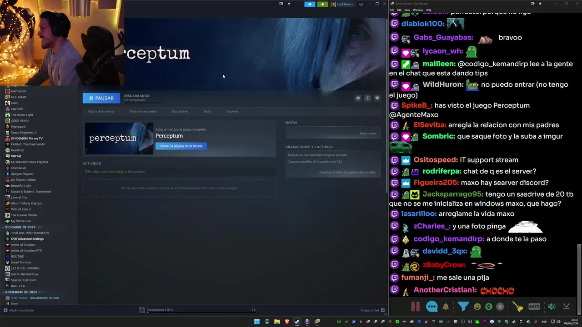Screen dimensions: 582x327
Task: Open the Punto de encuentro tab
Action: tap(143, 111)
